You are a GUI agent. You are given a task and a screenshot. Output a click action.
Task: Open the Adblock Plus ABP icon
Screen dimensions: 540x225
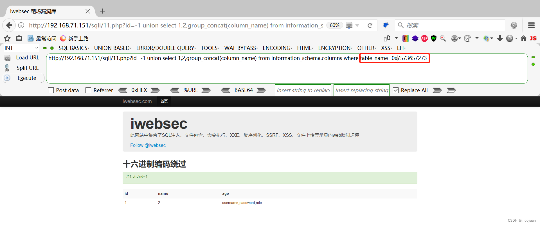424,38
